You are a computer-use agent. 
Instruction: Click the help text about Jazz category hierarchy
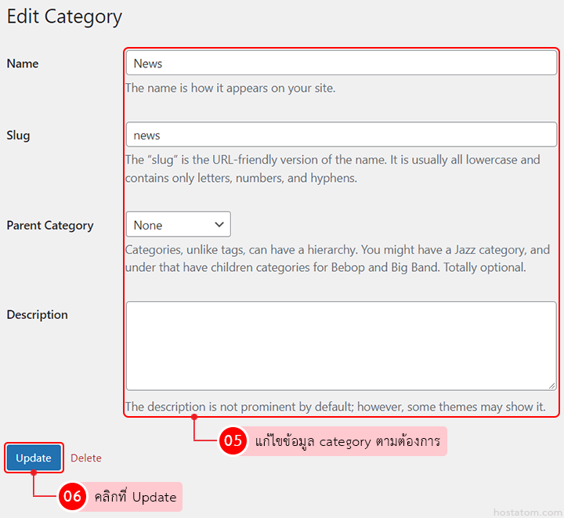click(x=338, y=259)
